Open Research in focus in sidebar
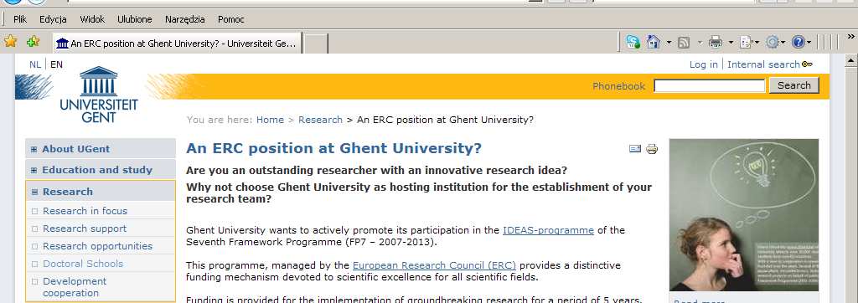The image size is (858, 303). point(85,211)
